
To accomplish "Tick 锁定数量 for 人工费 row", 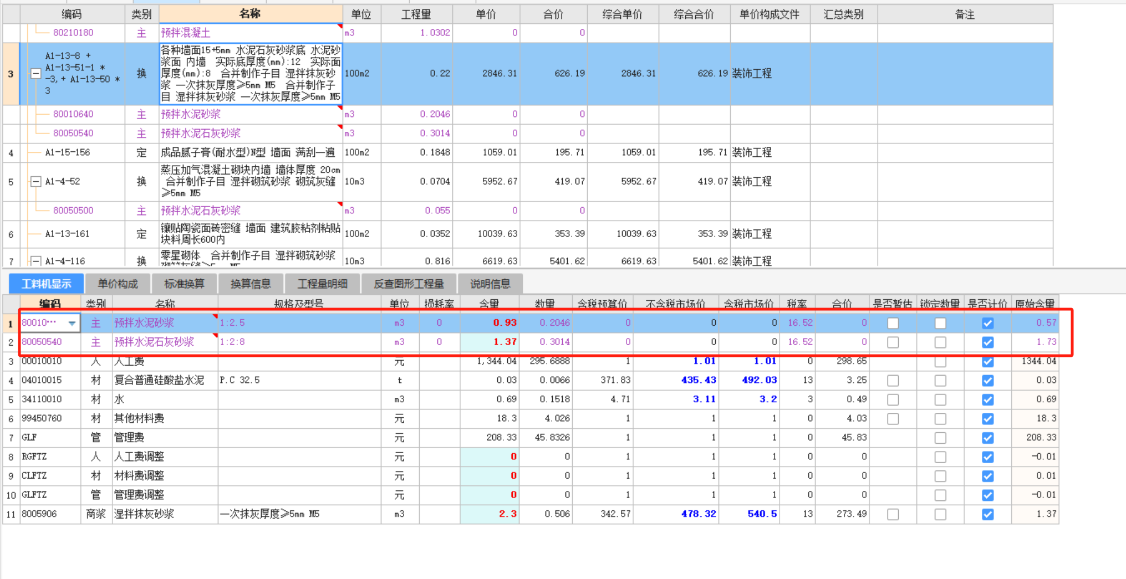I will click(940, 362).
